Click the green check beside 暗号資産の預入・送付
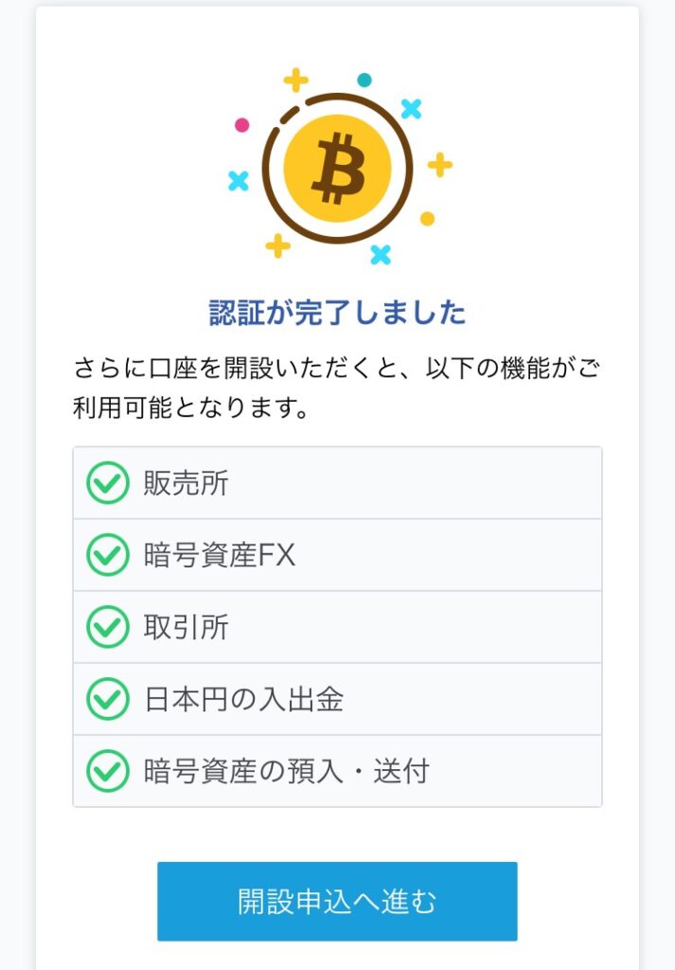 pyautogui.click(x=108, y=771)
